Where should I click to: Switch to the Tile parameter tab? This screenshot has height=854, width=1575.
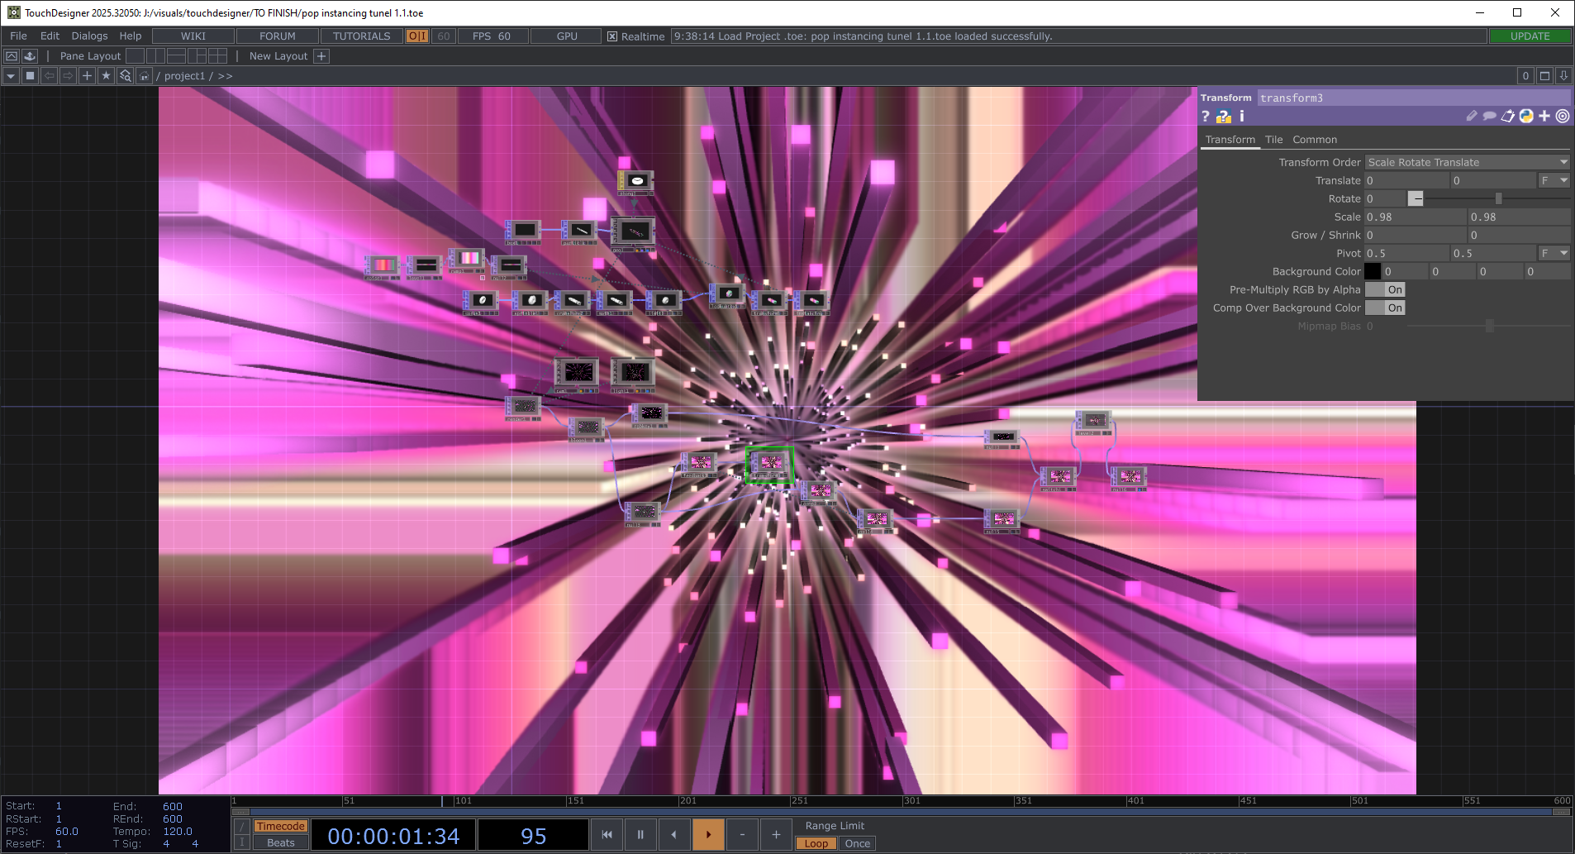tap(1273, 140)
